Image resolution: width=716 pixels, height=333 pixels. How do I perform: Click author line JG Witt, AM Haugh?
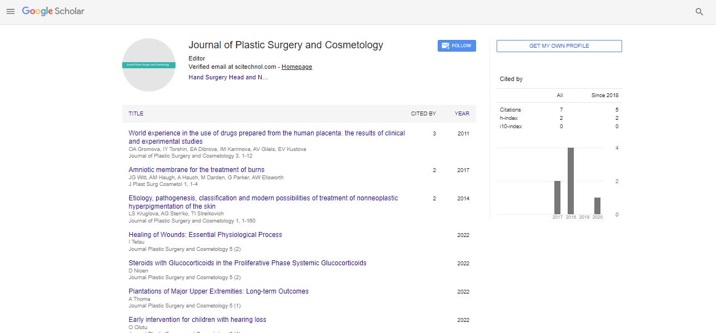(206, 178)
